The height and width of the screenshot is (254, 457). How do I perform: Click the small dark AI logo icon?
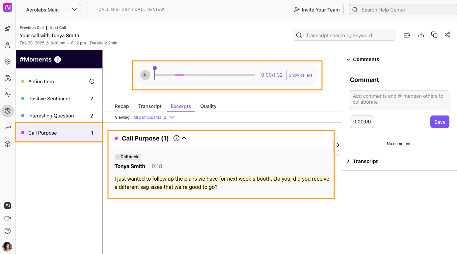pos(8,206)
